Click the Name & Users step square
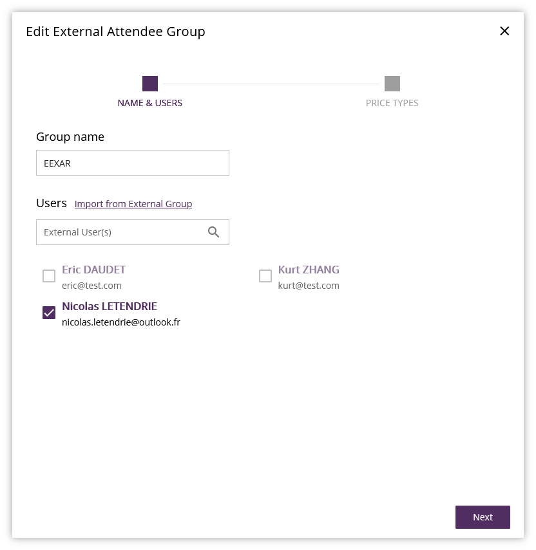The width and height of the screenshot is (536, 550). click(150, 84)
